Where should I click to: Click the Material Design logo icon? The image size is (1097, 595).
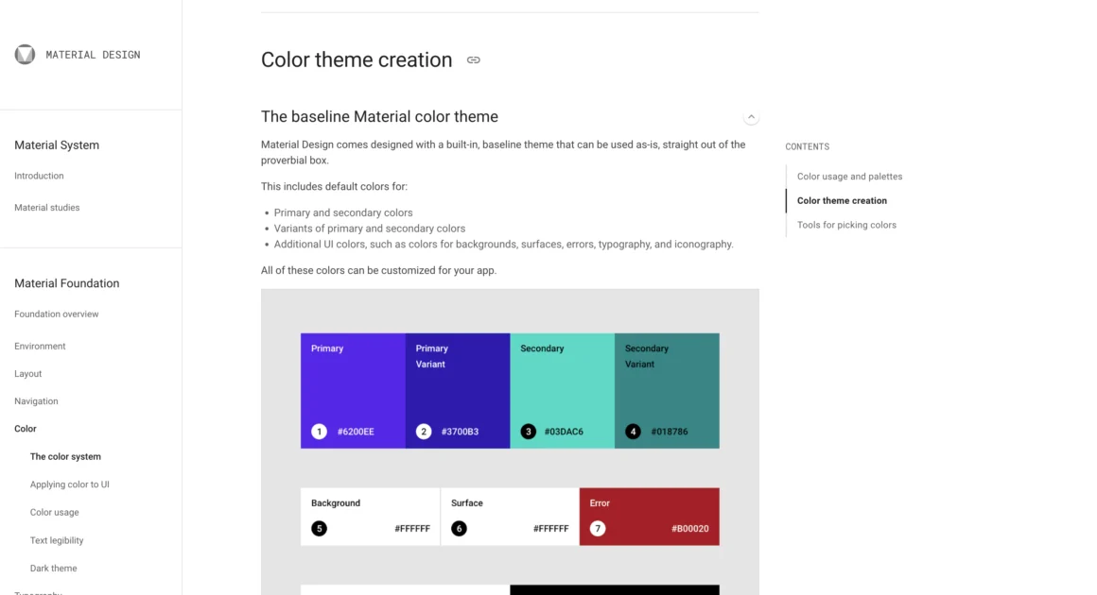[26, 55]
